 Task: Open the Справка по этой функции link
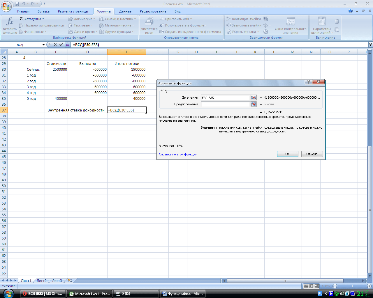(178, 154)
